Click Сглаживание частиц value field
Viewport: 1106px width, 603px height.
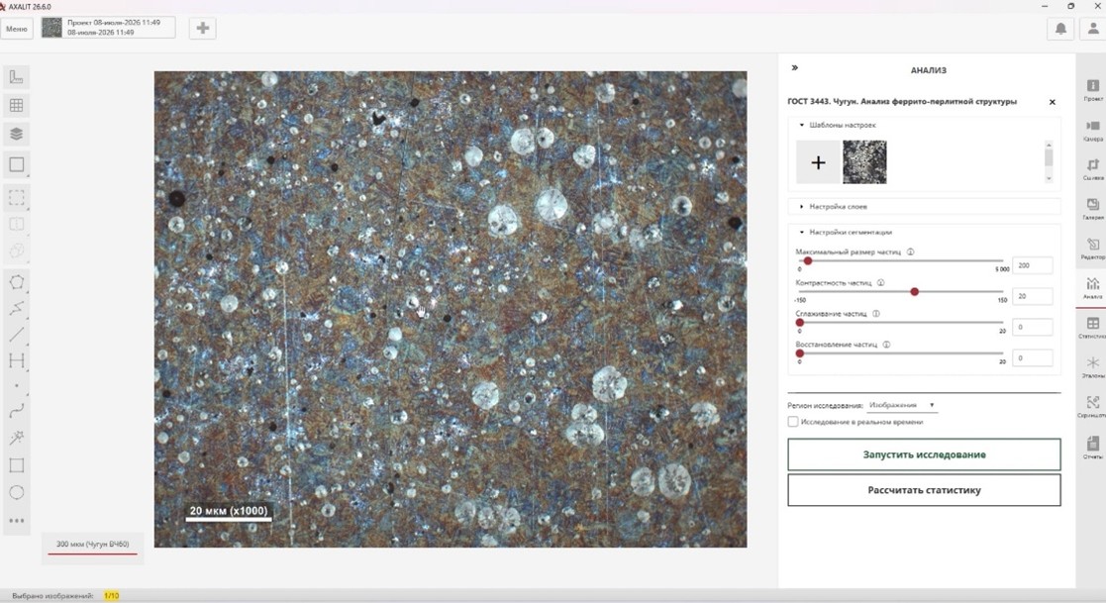pos(1032,327)
